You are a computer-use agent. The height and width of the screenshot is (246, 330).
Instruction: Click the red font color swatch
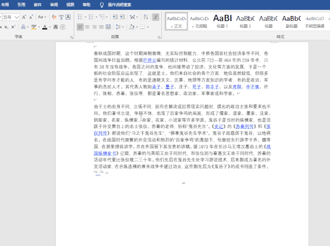[x=44, y=27]
